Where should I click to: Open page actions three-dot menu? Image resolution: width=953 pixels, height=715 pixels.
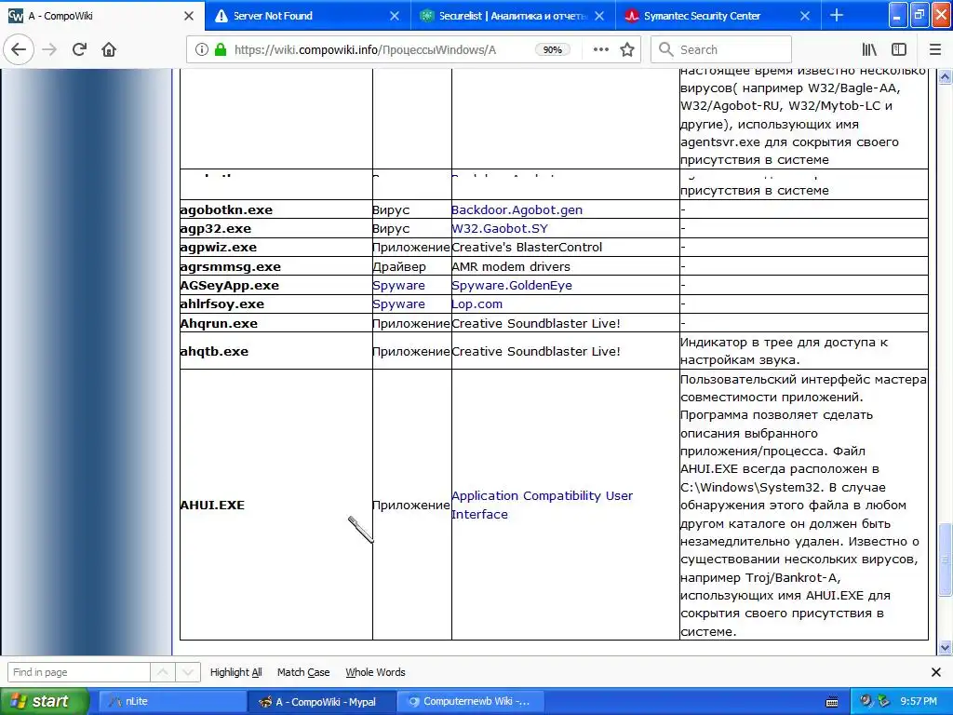(600, 50)
